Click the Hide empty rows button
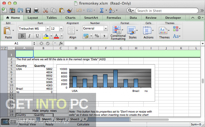Image resolution: width=205 pixels, height=127 pixels. (x=44, y=111)
